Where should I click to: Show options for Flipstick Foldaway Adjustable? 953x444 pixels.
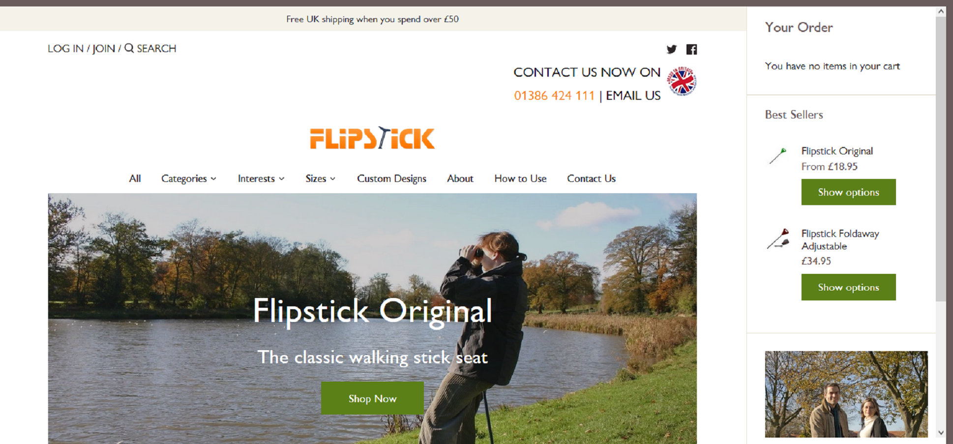click(x=848, y=287)
